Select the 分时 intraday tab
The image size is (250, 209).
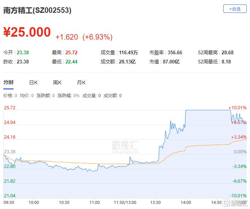tap(8, 82)
